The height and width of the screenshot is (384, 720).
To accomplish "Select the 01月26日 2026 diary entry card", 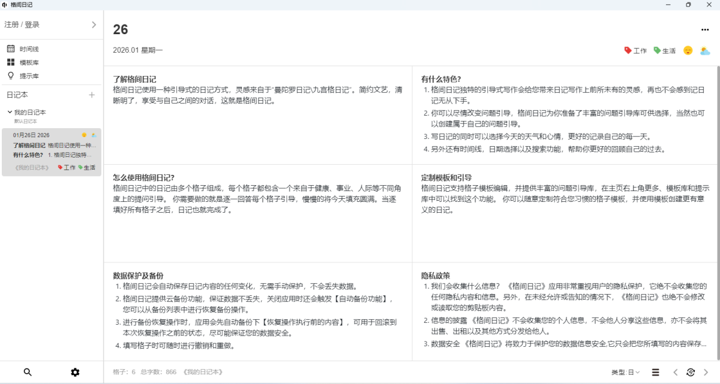I will coord(52,152).
